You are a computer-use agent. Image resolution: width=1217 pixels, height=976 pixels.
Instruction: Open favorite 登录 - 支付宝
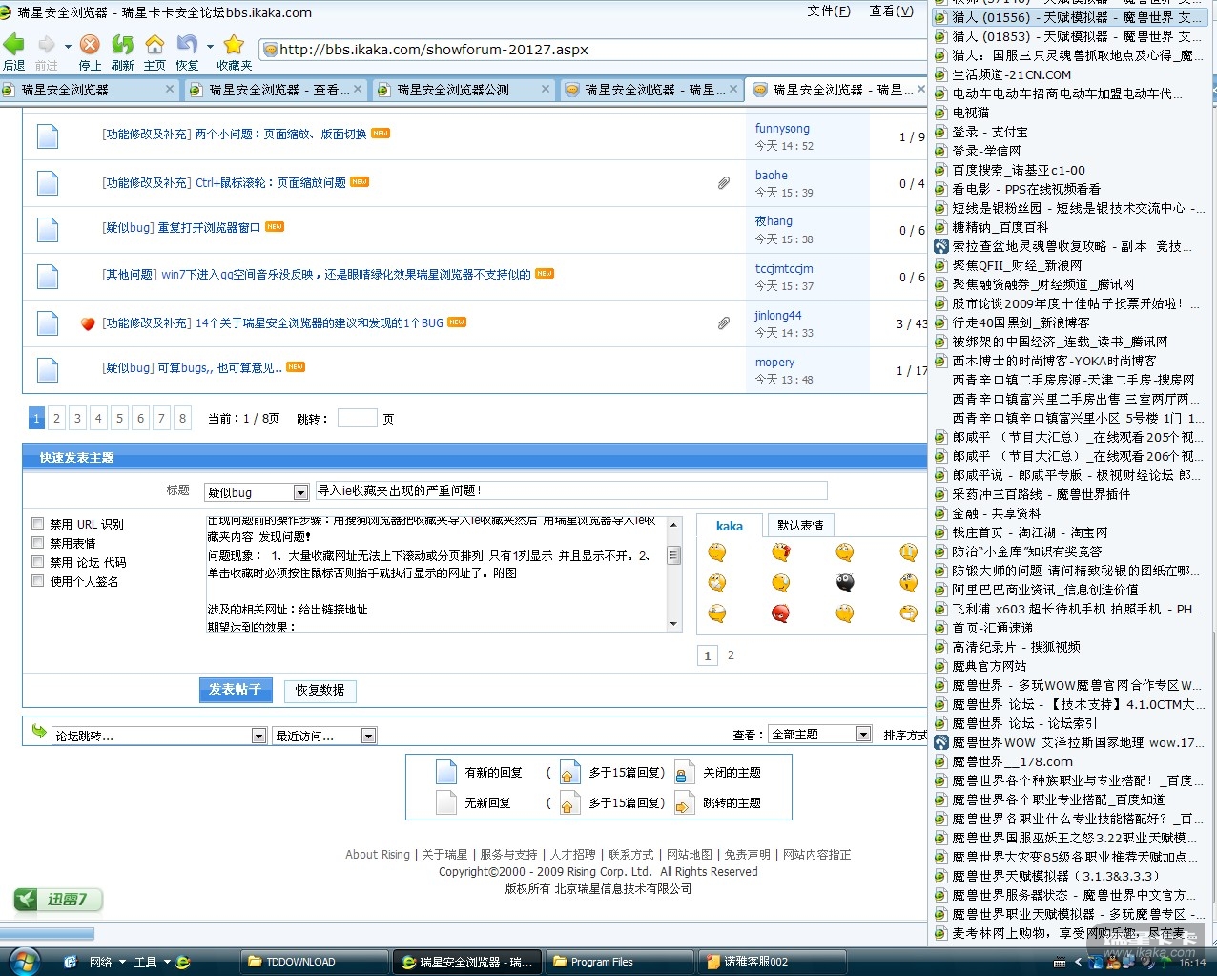pyautogui.click(x=989, y=132)
